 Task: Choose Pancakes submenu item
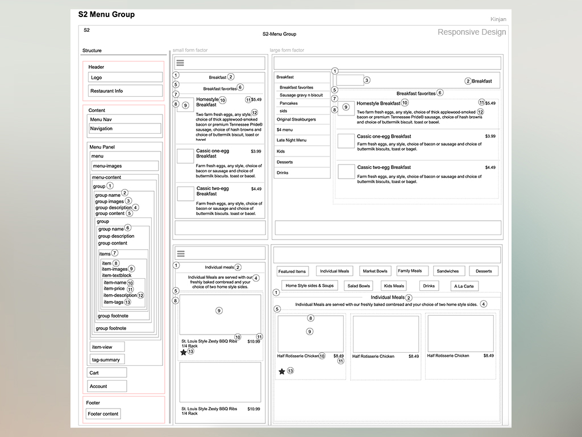[x=289, y=104]
